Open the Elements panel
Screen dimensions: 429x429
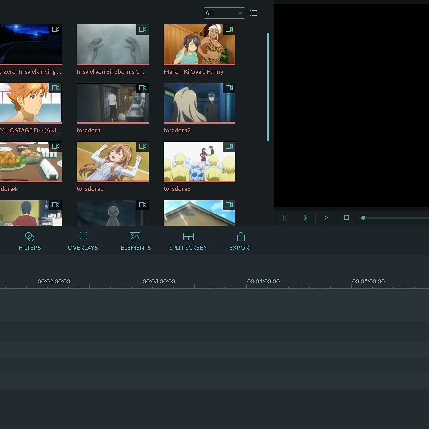pos(136,241)
